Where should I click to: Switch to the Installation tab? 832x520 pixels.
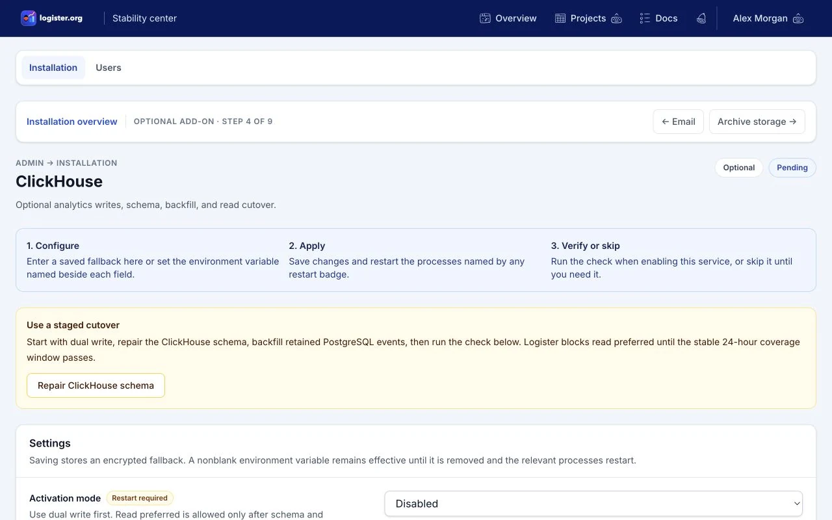(53, 68)
